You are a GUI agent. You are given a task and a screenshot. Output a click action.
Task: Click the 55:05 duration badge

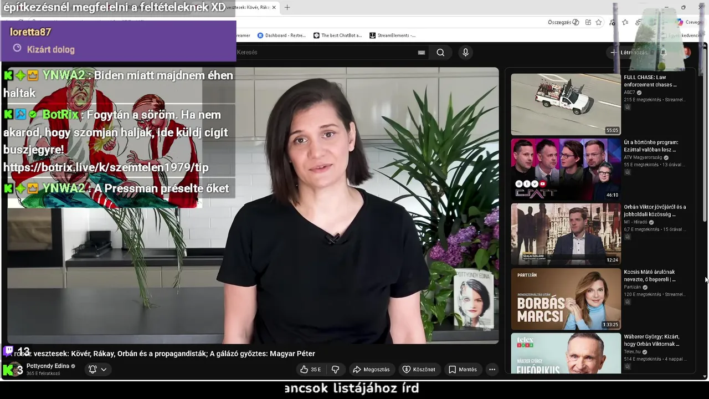pyautogui.click(x=612, y=130)
